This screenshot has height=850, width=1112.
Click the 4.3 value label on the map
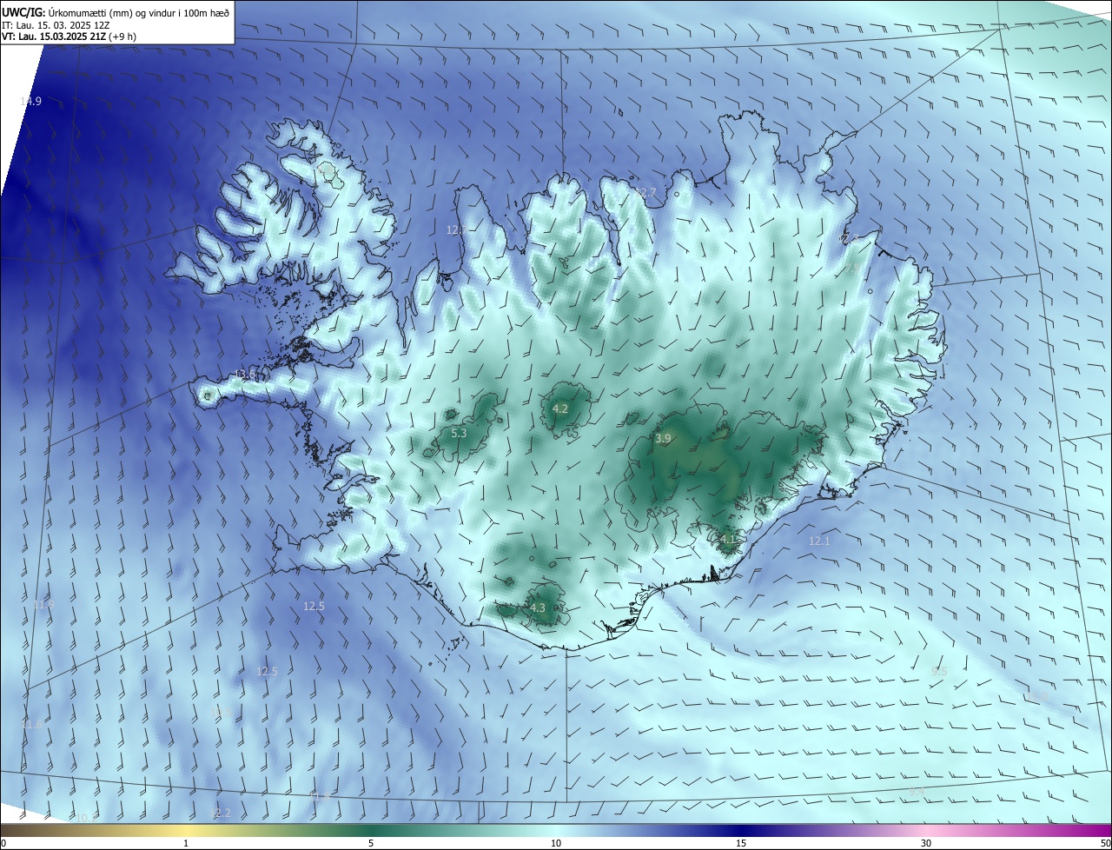(x=537, y=608)
